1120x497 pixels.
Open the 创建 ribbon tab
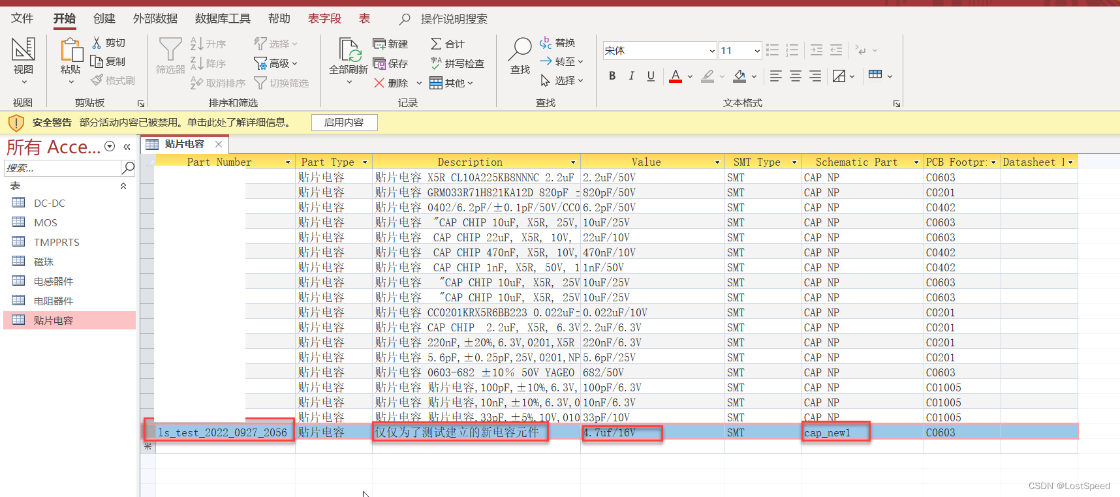[x=104, y=18]
